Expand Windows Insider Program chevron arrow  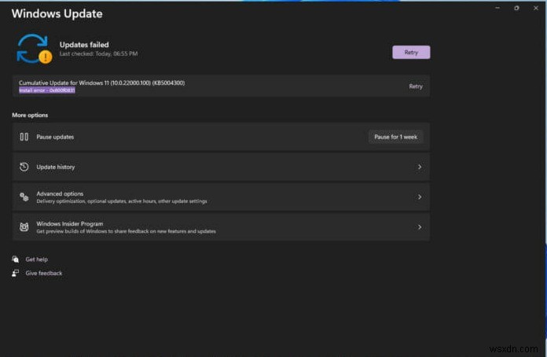[420, 227]
